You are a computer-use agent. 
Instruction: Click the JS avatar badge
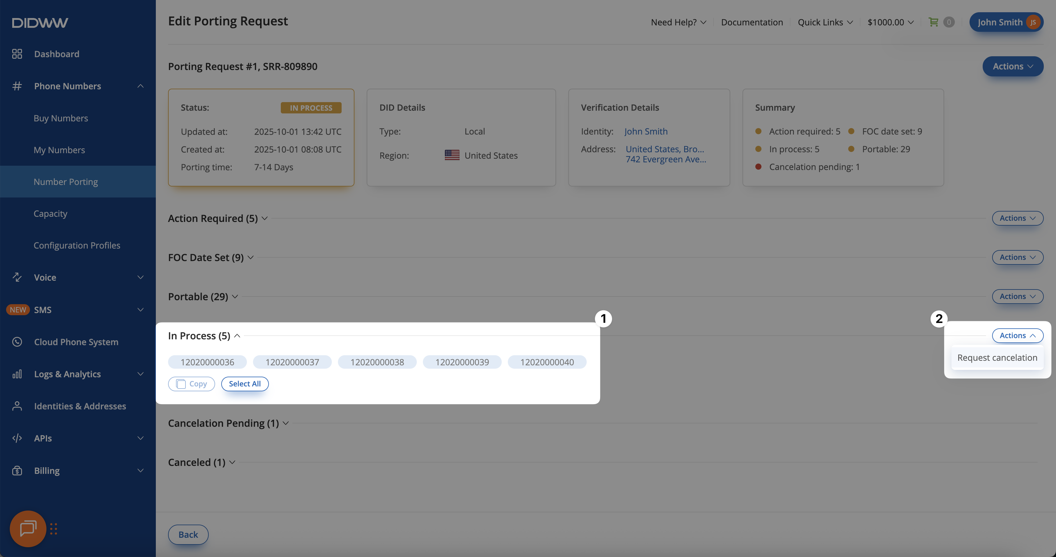1033,22
